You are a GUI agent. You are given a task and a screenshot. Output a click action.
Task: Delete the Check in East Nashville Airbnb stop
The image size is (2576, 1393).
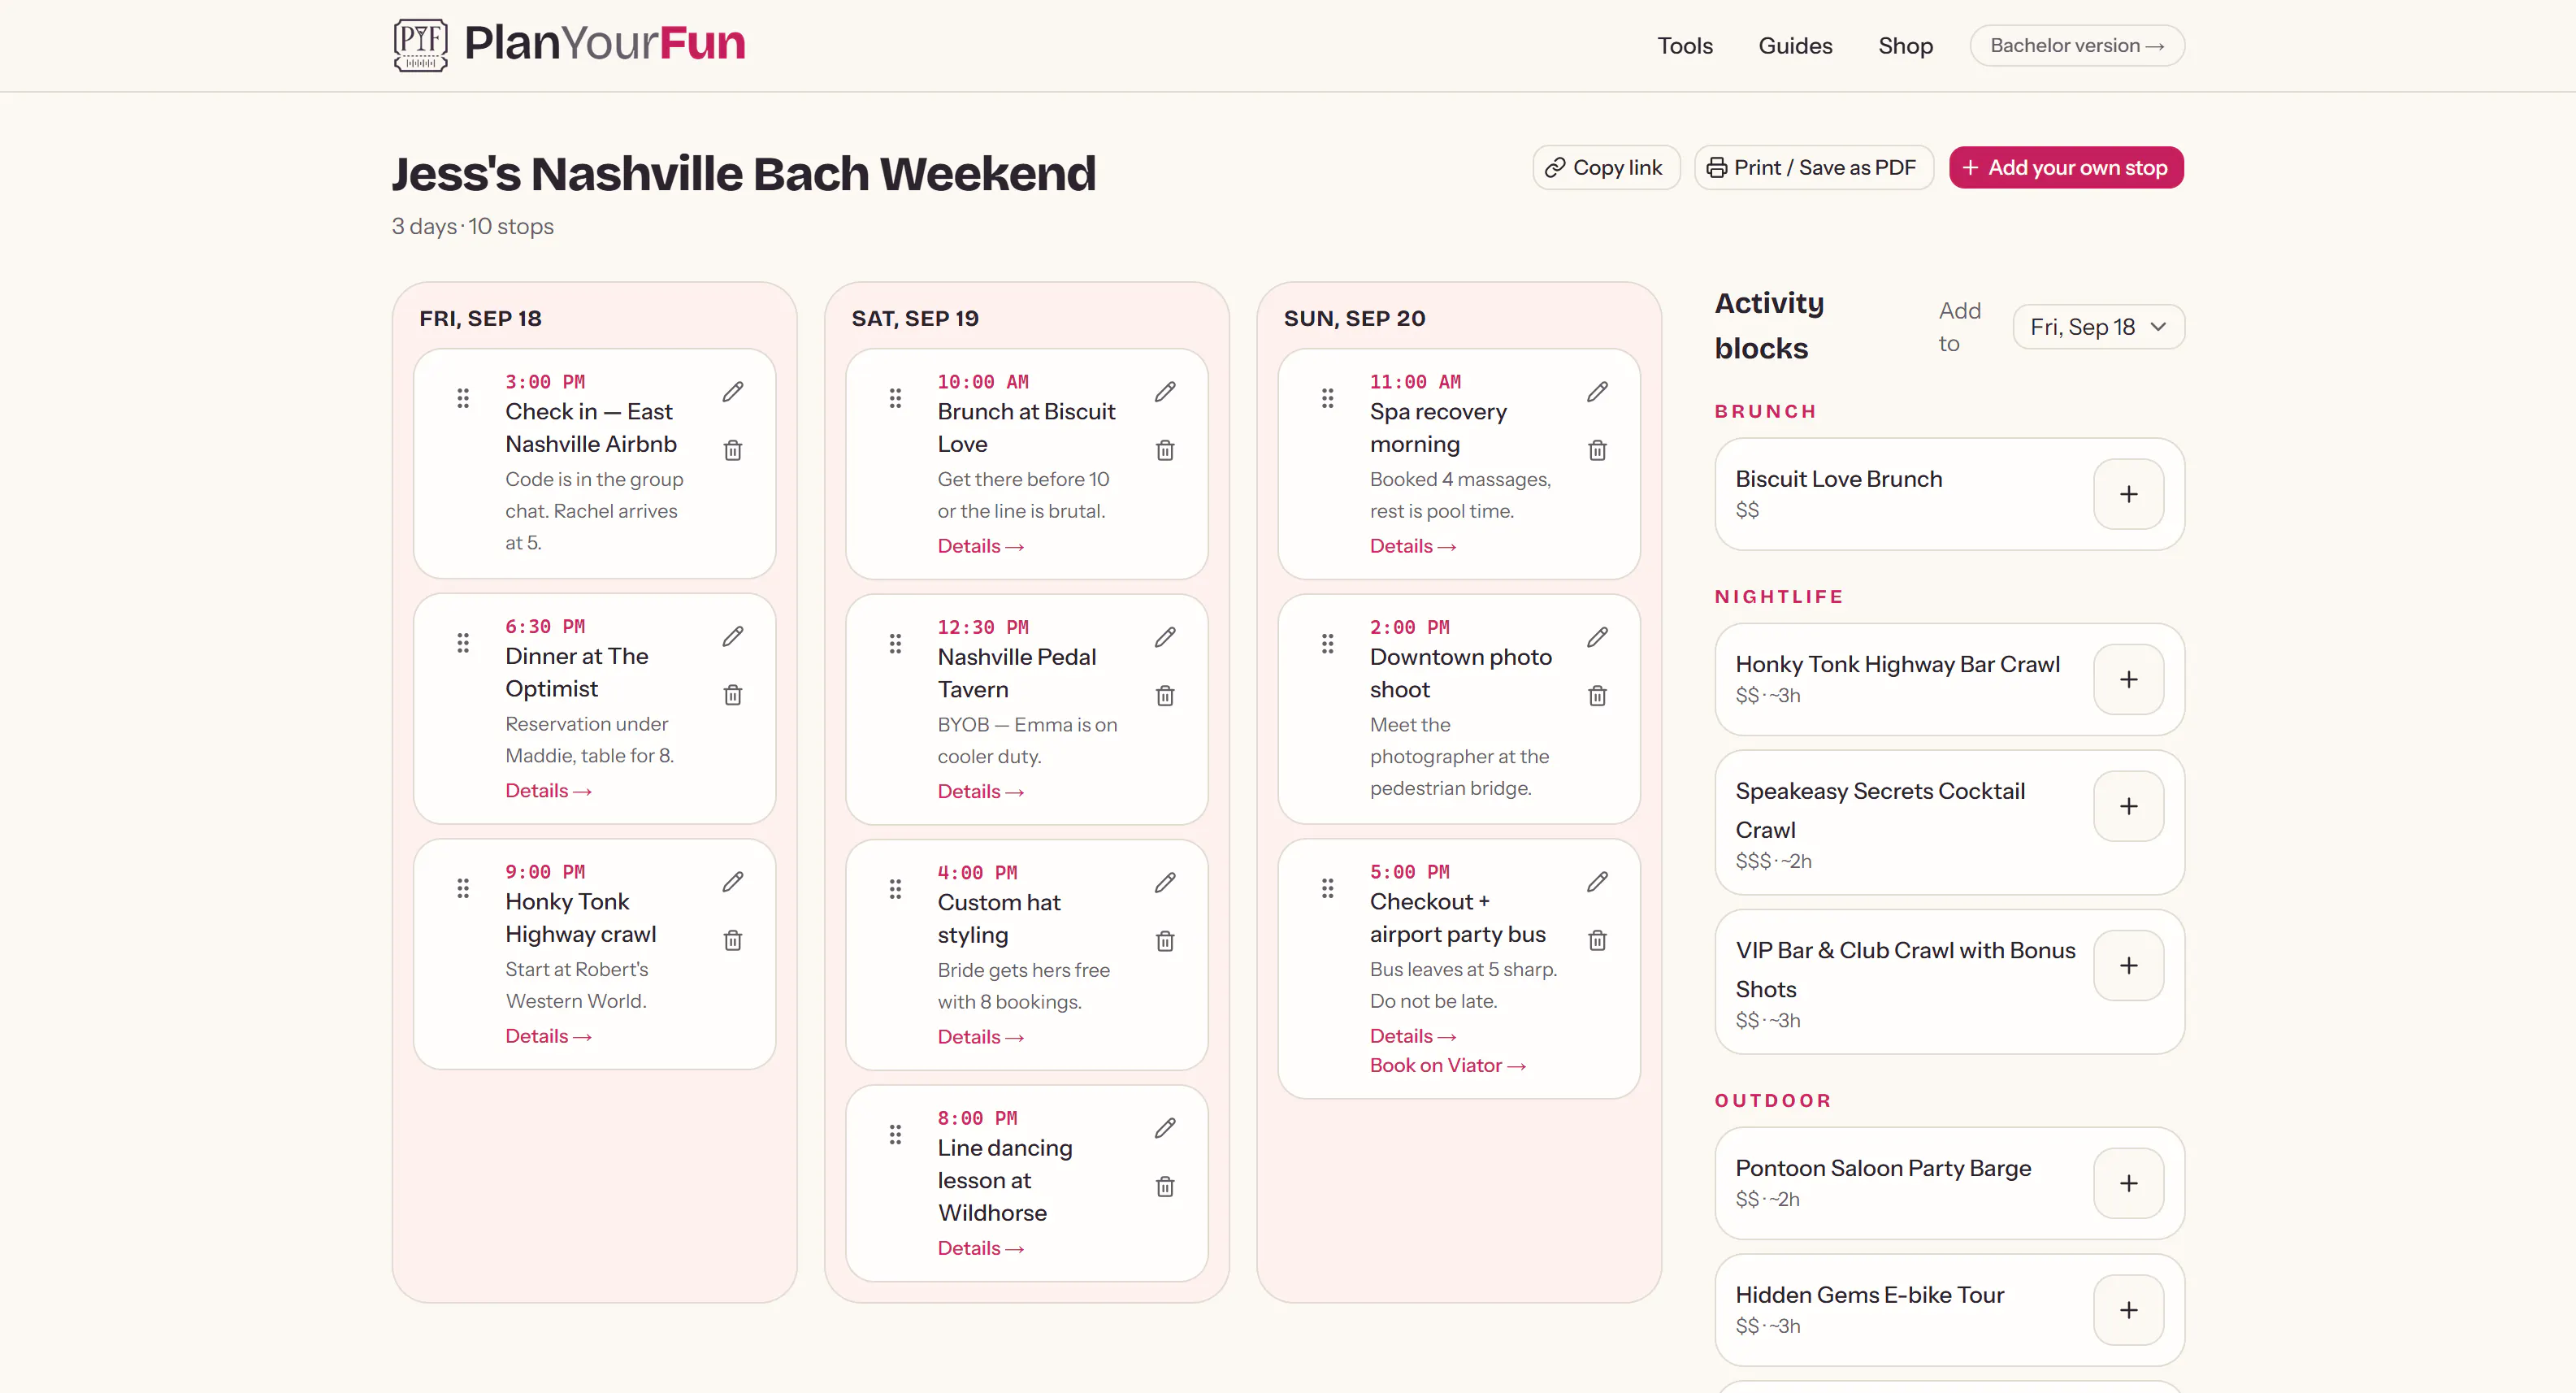(x=733, y=450)
